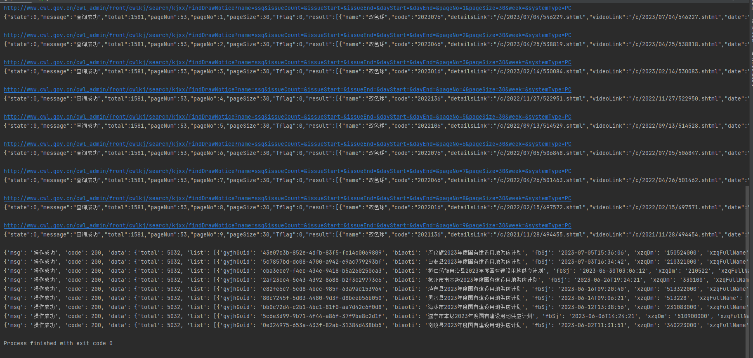Visit the cwl.gov.cn link with pageNo=8

[288, 199]
